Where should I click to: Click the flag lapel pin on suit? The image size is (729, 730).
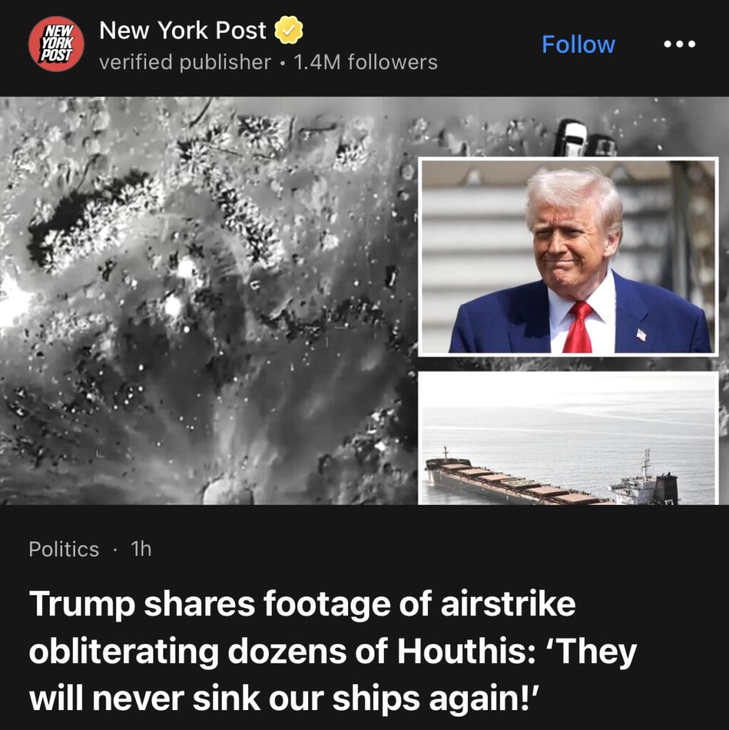641,334
